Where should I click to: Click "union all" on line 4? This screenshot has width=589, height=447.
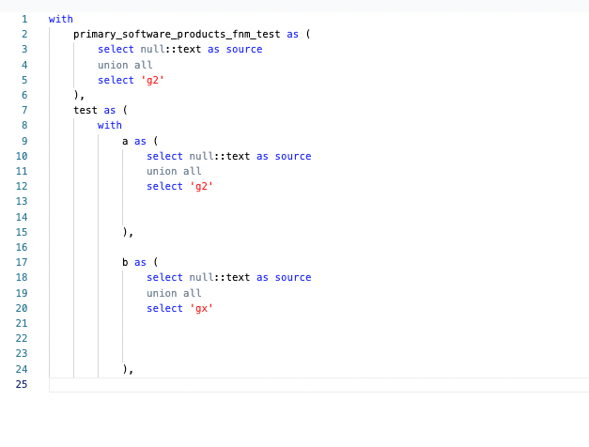[125, 65]
